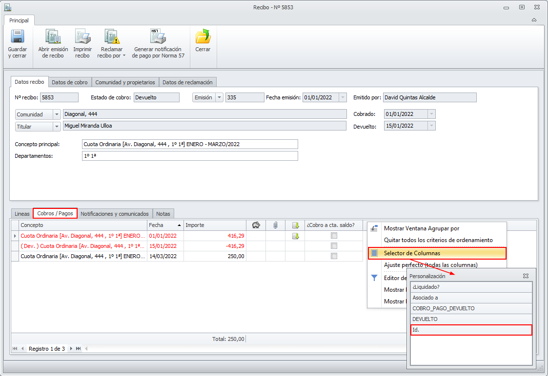Select Selector de Columnas menu entry
This screenshot has height=376, width=548.
412,253
